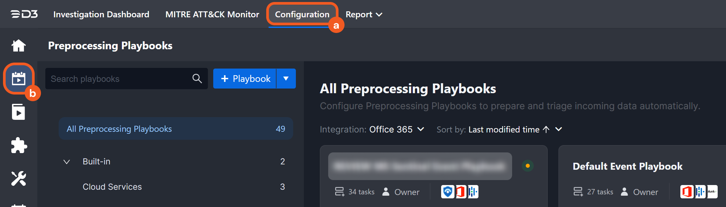Click the orange status dot indicator
This screenshot has width=726, height=207.
tap(527, 166)
